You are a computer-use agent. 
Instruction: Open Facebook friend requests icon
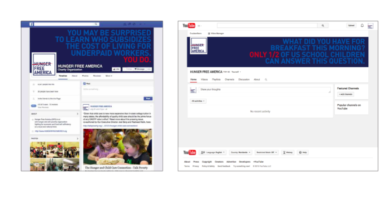(x=125, y=24)
